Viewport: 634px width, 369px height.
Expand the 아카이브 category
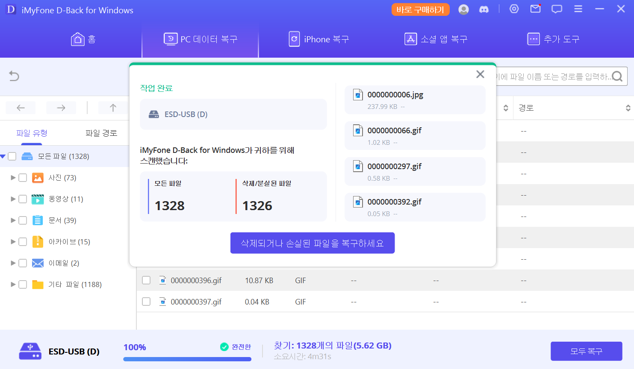[13, 242]
